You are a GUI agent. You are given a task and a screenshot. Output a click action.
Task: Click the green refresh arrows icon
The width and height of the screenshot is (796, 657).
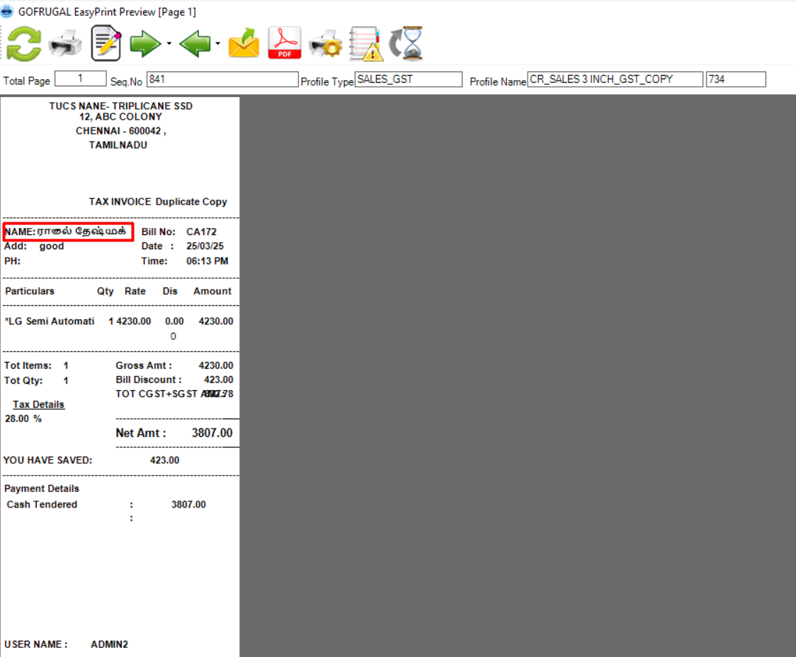pos(24,44)
